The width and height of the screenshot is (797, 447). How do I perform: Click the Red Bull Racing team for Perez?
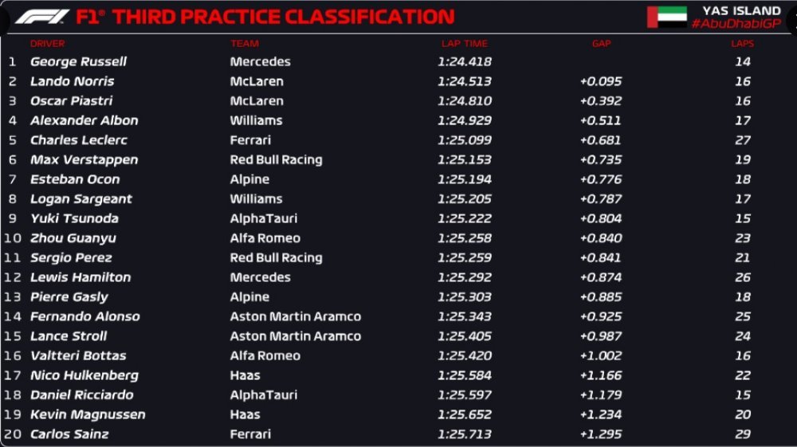(276, 258)
